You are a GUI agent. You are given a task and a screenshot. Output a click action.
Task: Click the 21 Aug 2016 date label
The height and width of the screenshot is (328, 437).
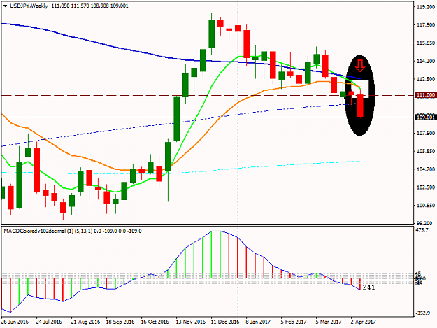coord(85,322)
